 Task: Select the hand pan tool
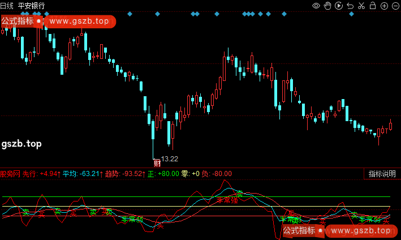(328, 6)
